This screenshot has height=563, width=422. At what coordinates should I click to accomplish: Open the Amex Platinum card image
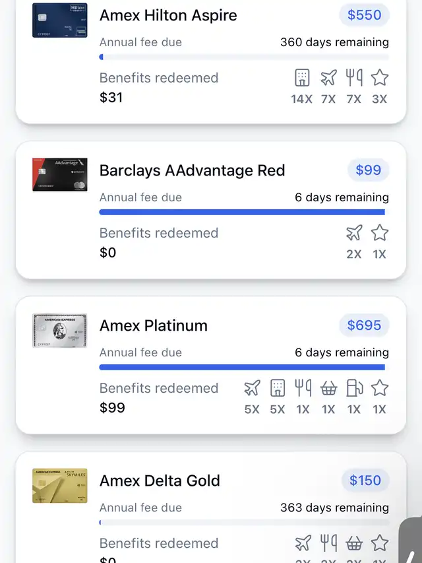pos(59,330)
